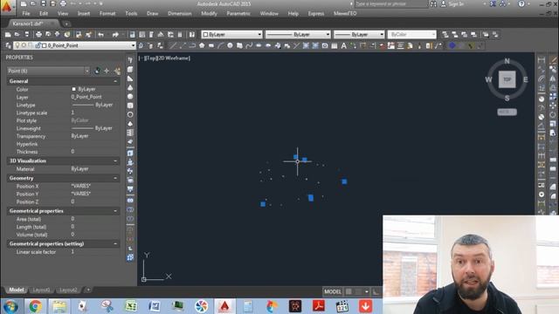Click the WCS button below ViewCube
This screenshot has height=314, width=559.
tap(507, 112)
